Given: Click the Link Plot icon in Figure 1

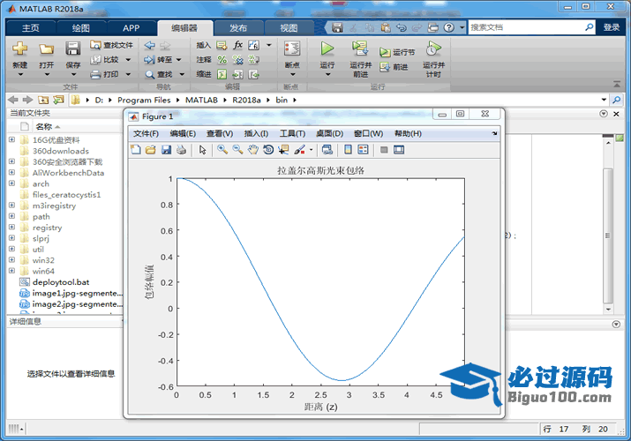Looking at the screenshot, I should click(327, 150).
